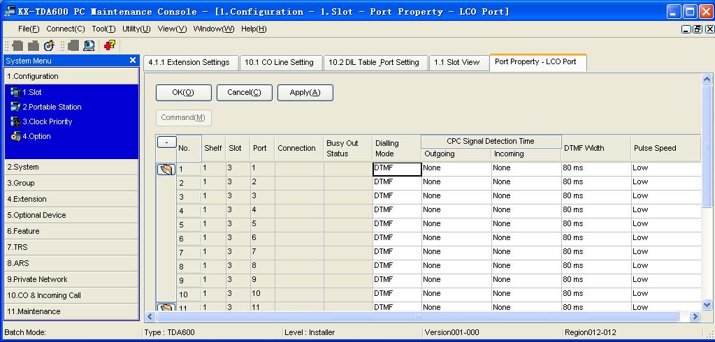This screenshot has height=342, width=715.
Task: Expand the 8.ARS section
Action: (71, 263)
